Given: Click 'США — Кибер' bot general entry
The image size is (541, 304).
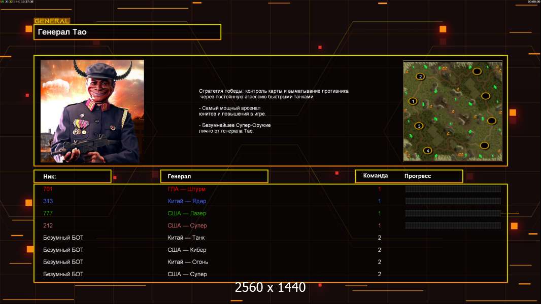Looking at the screenshot, I should (x=187, y=250).
